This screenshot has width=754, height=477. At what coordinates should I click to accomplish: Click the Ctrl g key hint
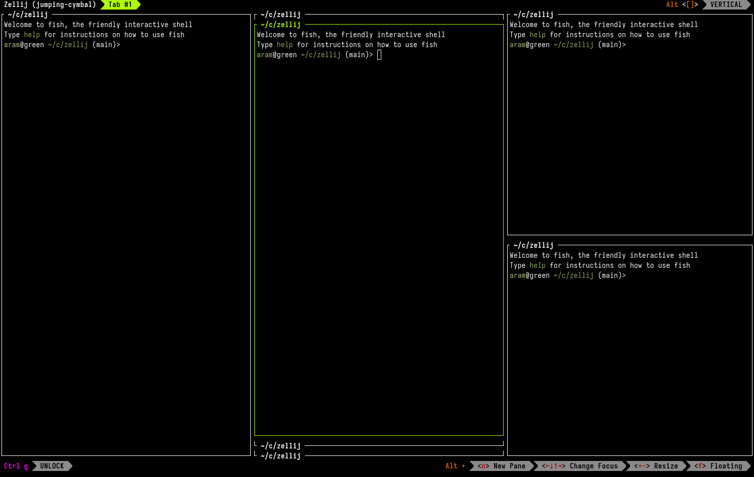click(16, 466)
